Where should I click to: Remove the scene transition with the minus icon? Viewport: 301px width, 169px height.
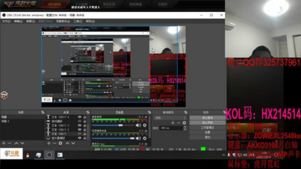pos(179,123)
